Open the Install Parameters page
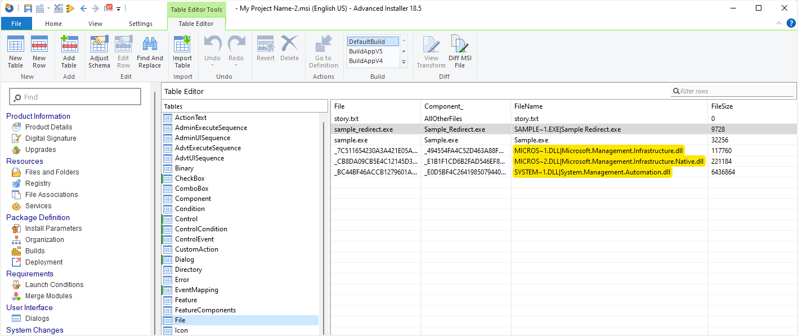Viewport: 798px width, 336px height. (53, 229)
